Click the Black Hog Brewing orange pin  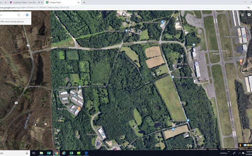(x=79, y=109)
